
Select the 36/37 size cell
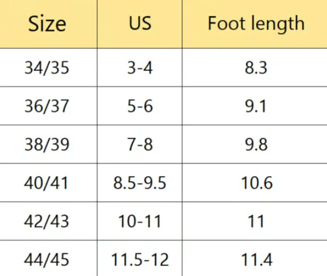coord(48,106)
